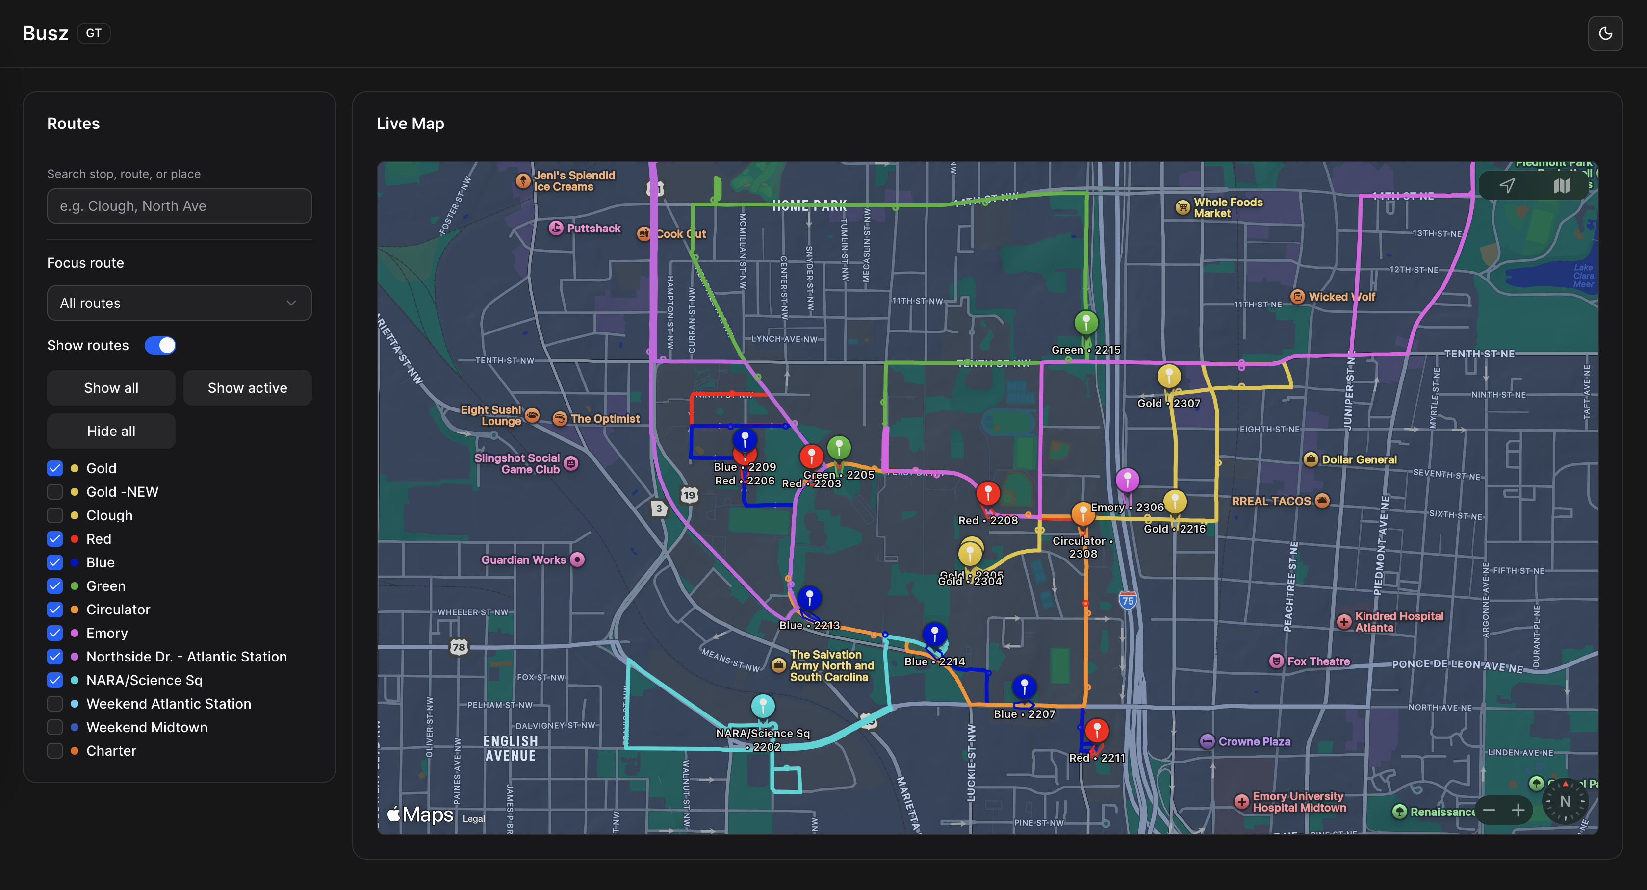Viewport: 1647px width, 890px height.
Task: Click the Red 2211 bus marker
Action: (x=1097, y=730)
